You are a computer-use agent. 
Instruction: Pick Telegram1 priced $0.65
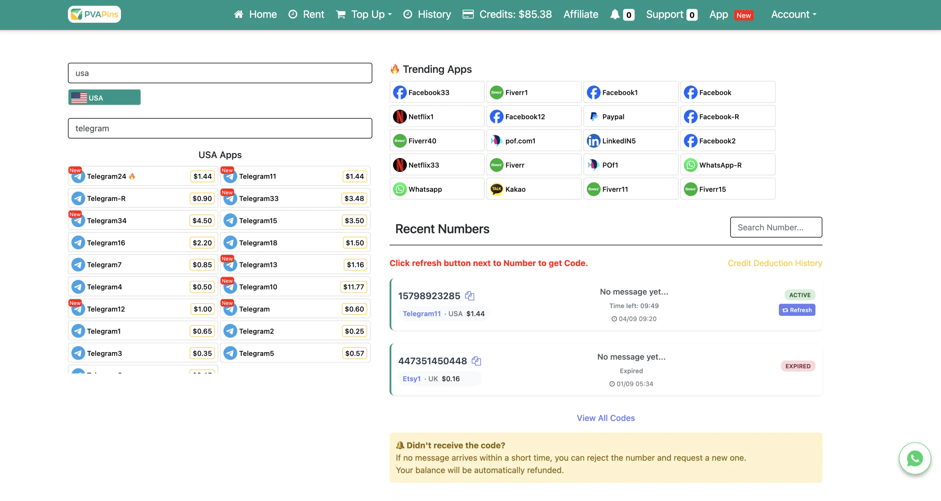click(x=143, y=331)
